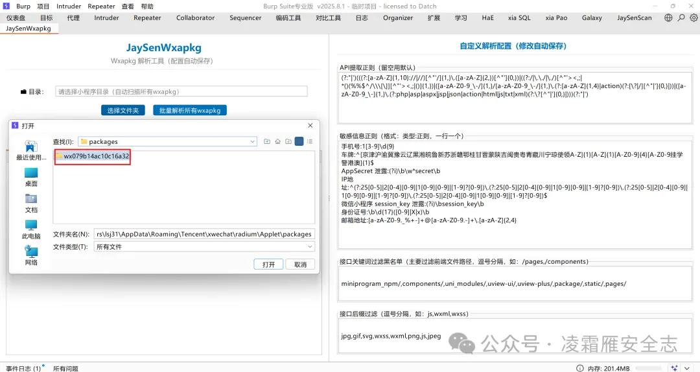
Task: Switch to the Organizer tab
Action: click(398, 18)
